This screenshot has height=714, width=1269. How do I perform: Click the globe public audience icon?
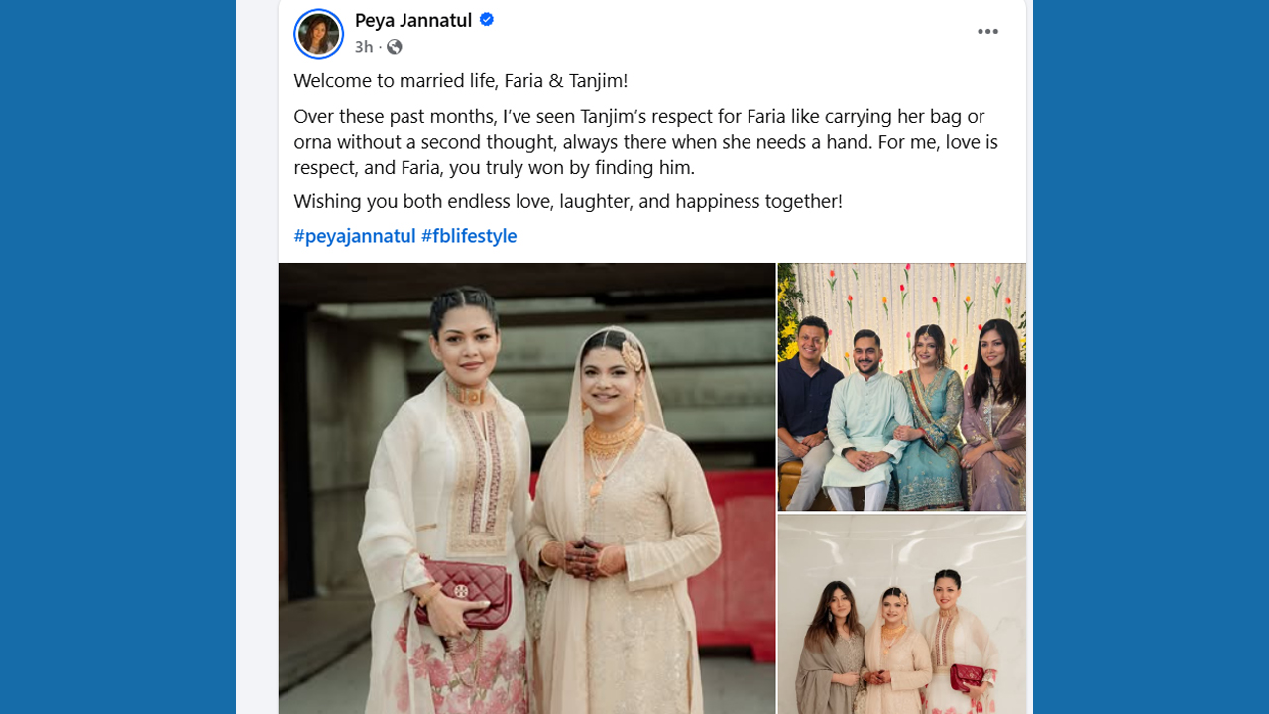[x=395, y=47]
